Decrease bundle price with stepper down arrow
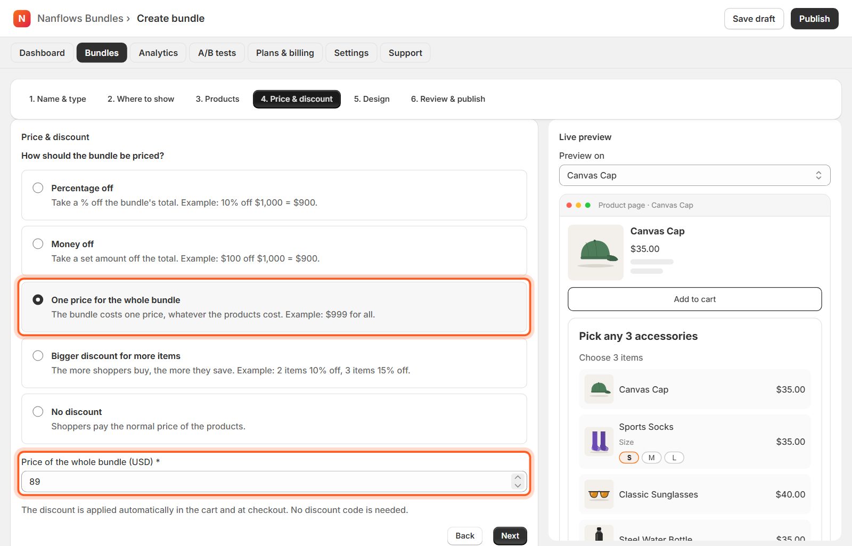This screenshot has width=852, height=546. (x=518, y=486)
